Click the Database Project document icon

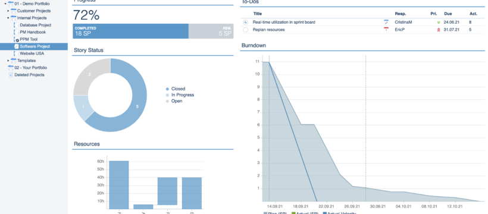coord(16,25)
